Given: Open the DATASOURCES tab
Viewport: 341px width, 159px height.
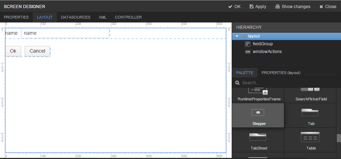Looking at the screenshot, I should click(x=76, y=17).
